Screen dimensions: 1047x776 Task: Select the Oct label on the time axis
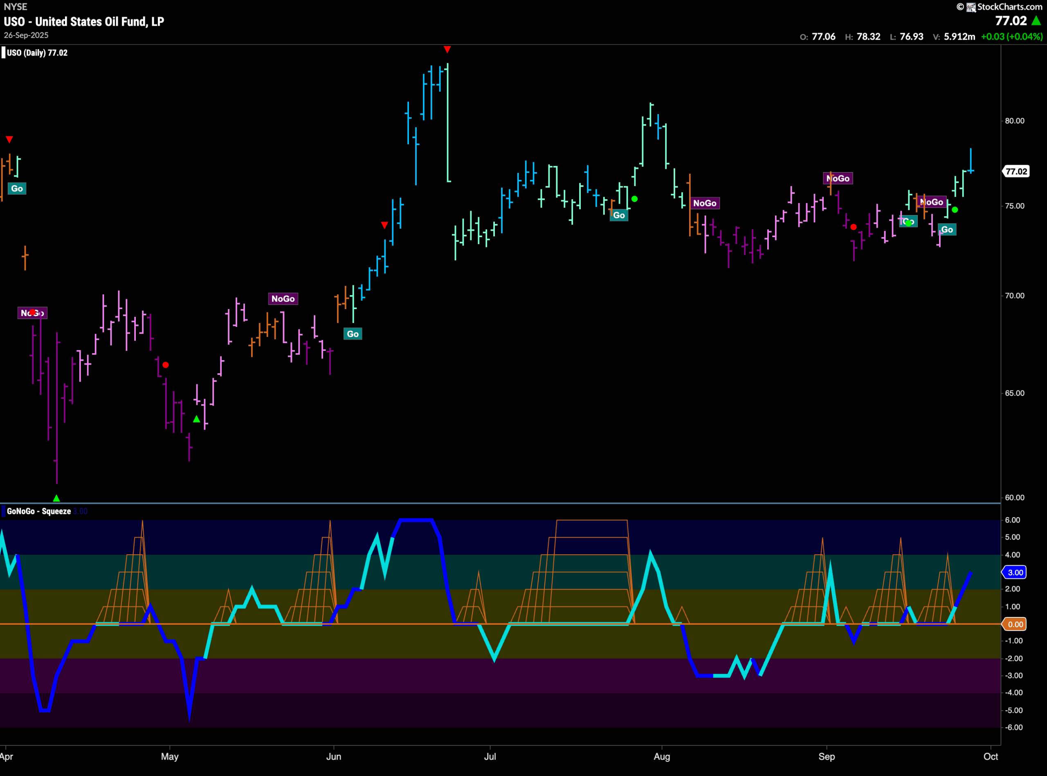(x=991, y=756)
